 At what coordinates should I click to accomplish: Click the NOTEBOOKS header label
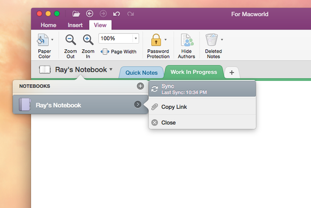click(x=35, y=86)
